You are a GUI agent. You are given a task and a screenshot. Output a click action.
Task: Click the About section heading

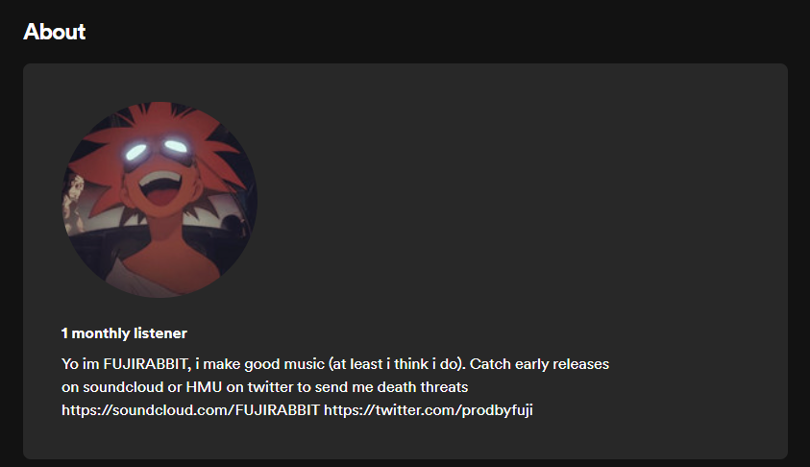54,32
